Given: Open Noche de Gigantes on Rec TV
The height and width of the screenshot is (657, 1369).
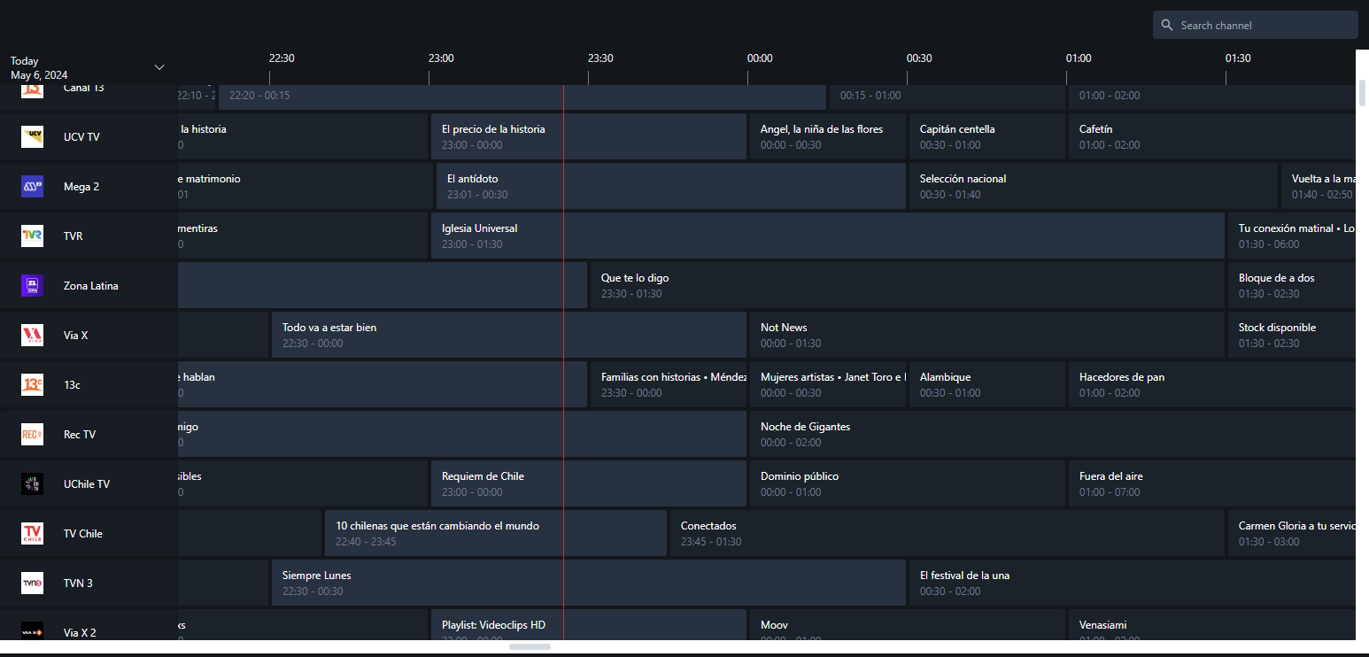Looking at the screenshot, I should click(1052, 434).
